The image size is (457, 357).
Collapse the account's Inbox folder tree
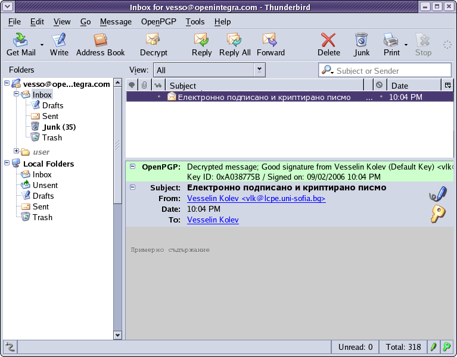(x=16, y=94)
